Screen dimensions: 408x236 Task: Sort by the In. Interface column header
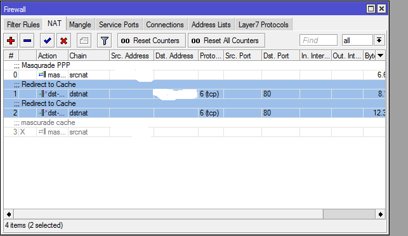315,56
